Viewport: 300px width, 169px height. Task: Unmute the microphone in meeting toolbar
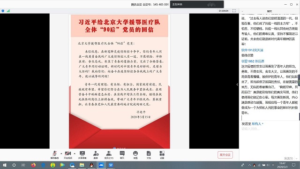pyautogui.click(x=54, y=155)
